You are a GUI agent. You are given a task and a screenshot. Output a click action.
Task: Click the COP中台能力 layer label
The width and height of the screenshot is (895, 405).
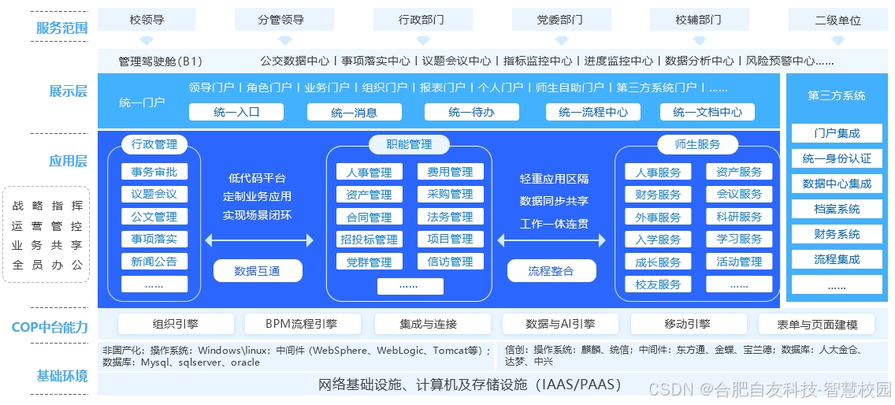[50, 327]
